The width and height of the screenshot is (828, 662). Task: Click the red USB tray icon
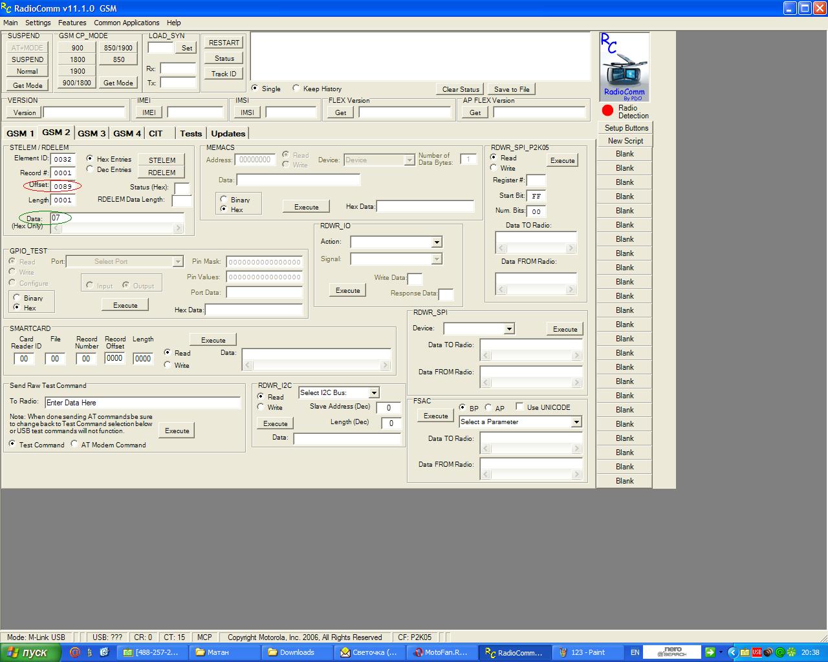[756, 652]
